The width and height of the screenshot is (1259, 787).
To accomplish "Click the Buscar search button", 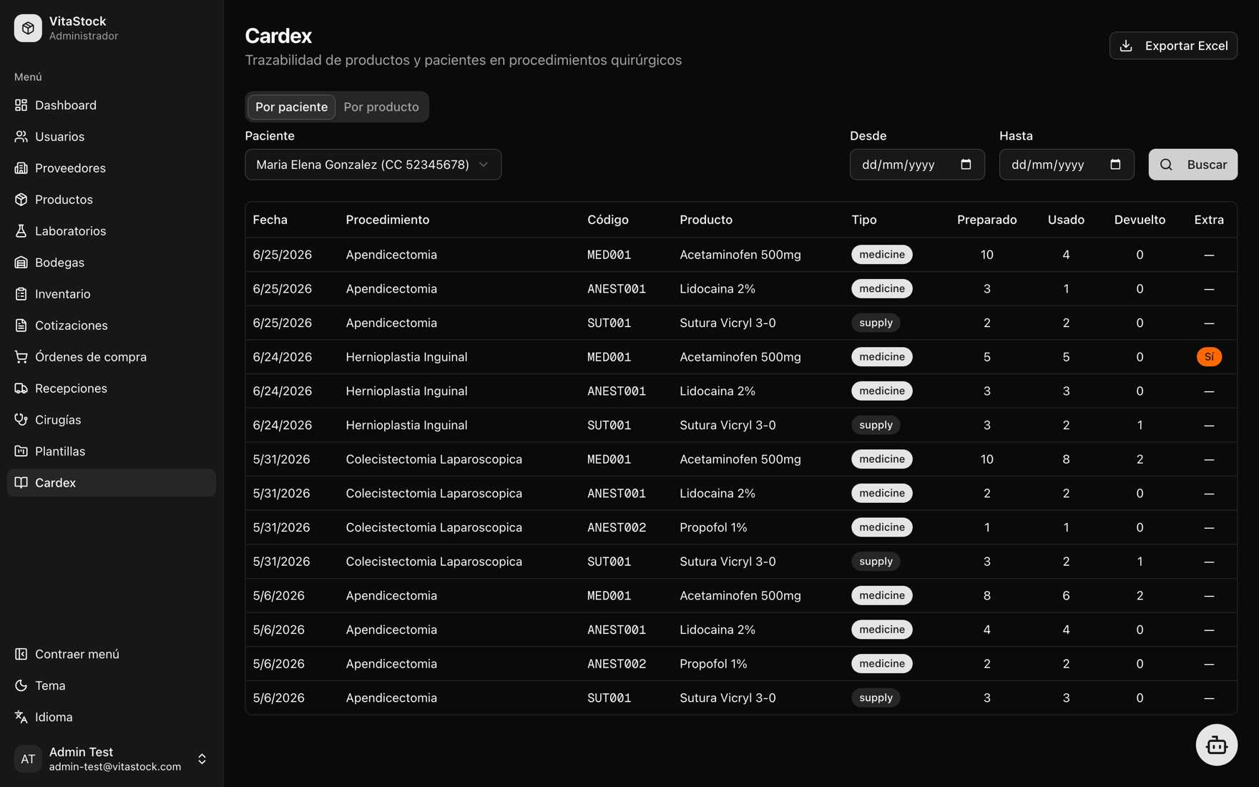I will point(1192,165).
